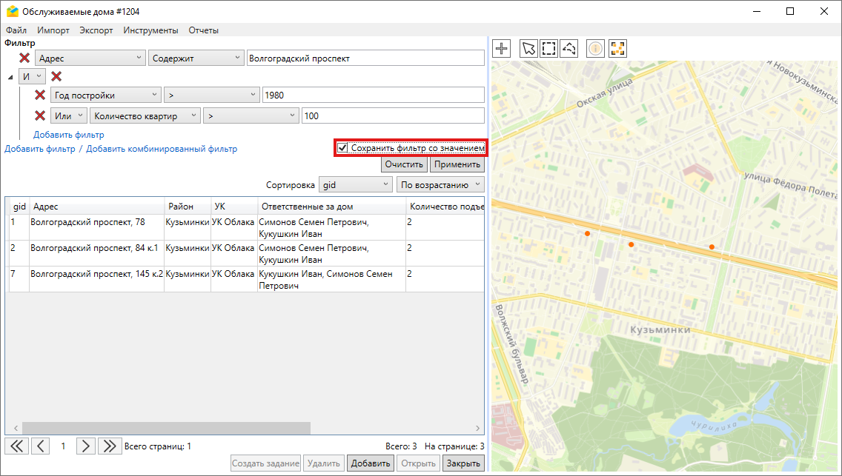Open the Количество квартир field dropdown

145,115
